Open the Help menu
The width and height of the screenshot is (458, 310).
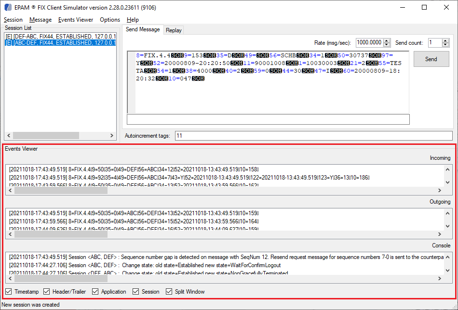133,20
